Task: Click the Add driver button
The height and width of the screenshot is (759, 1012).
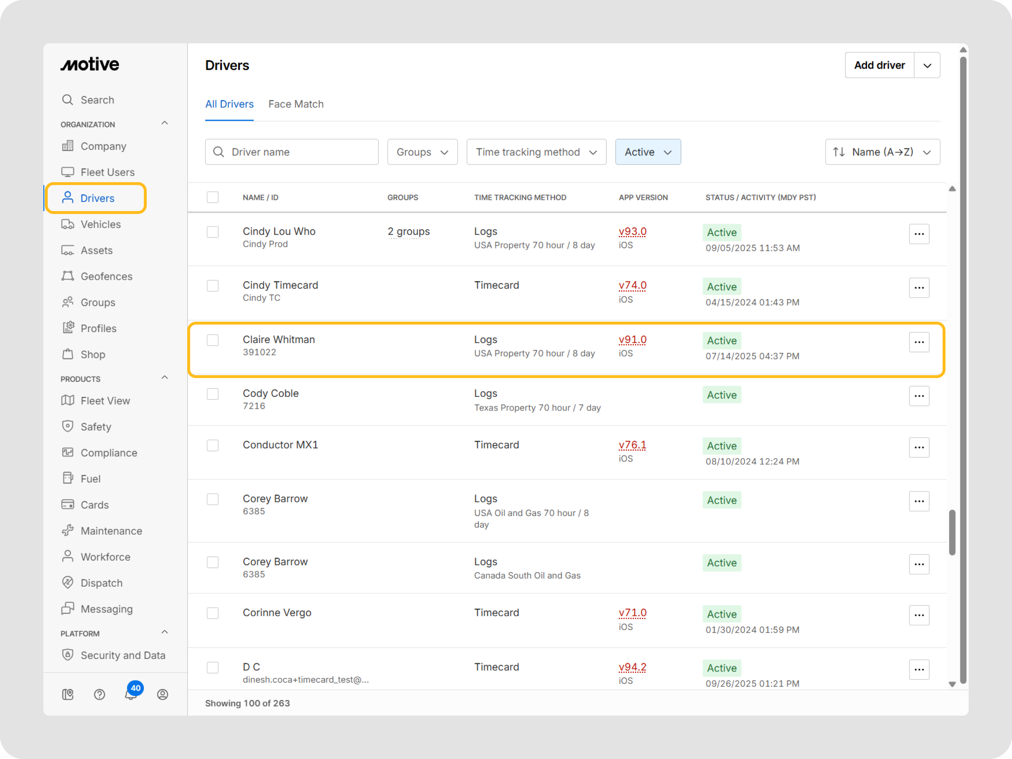Action: click(x=879, y=65)
